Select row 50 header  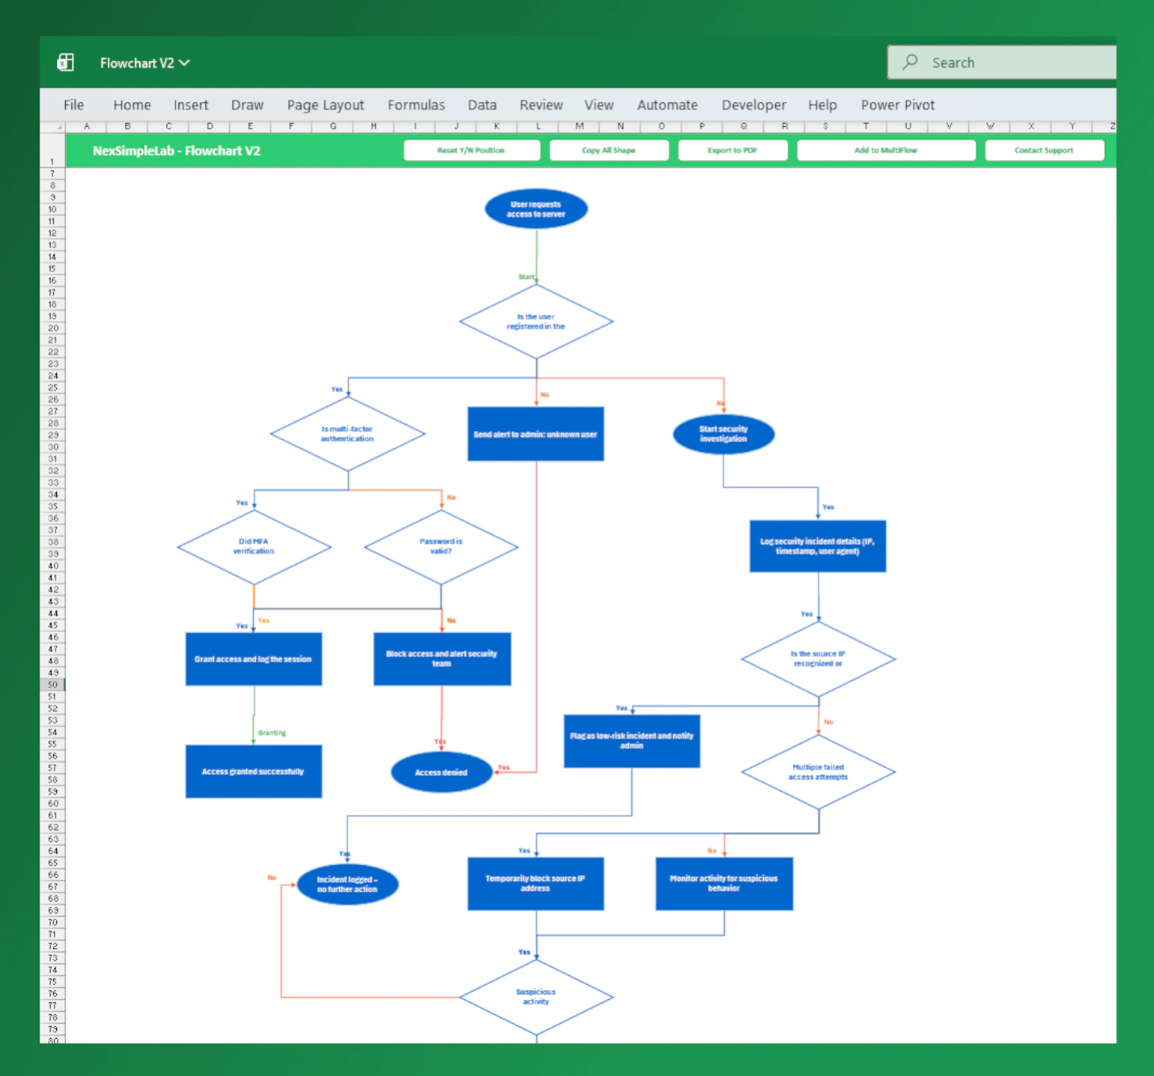(x=52, y=685)
